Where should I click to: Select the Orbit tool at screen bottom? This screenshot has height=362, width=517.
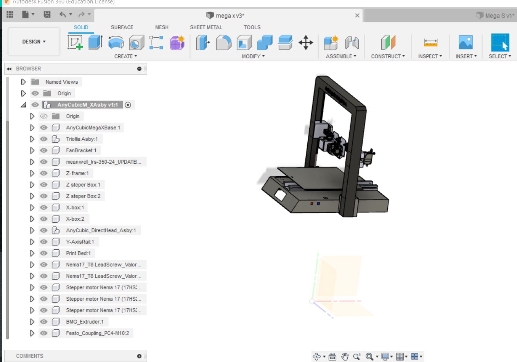click(x=317, y=356)
